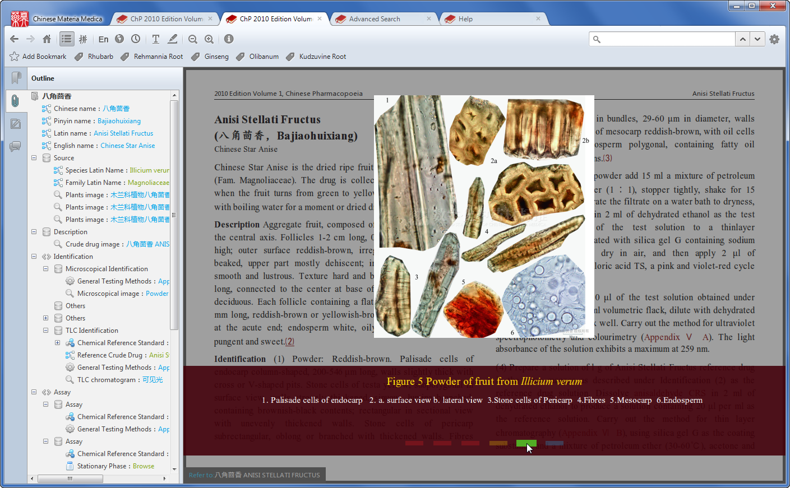Zoom in with the plus magnifier
Viewport: 790px width, 488px height.
click(209, 39)
